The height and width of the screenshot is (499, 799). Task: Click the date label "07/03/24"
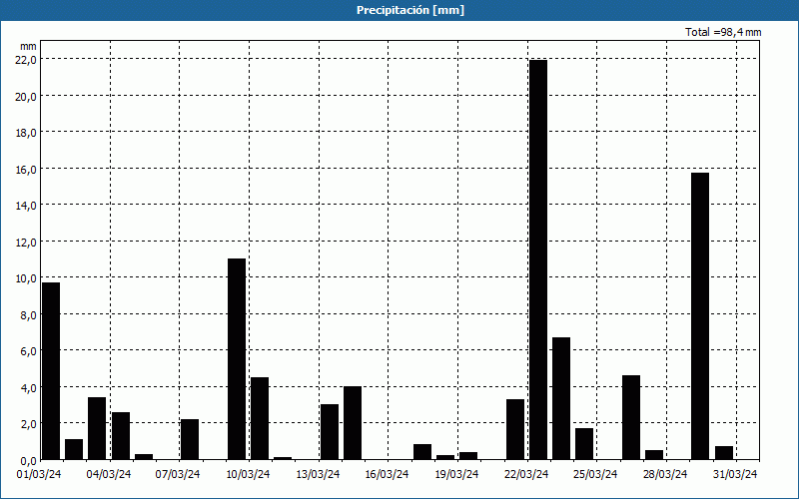pyautogui.click(x=179, y=475)
